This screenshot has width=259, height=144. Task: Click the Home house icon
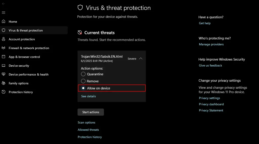click(x=4, y=22)
